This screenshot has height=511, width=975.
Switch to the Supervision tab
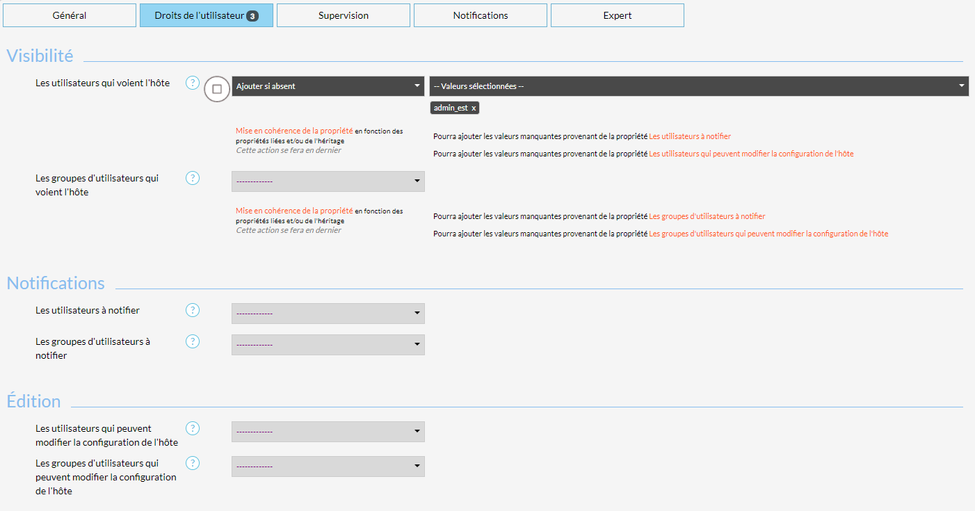(x=343, y=15)
